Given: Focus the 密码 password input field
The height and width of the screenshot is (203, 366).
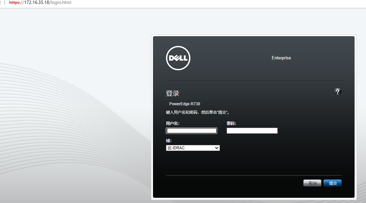Looking at the screenshot, I should tap(252, 131).
